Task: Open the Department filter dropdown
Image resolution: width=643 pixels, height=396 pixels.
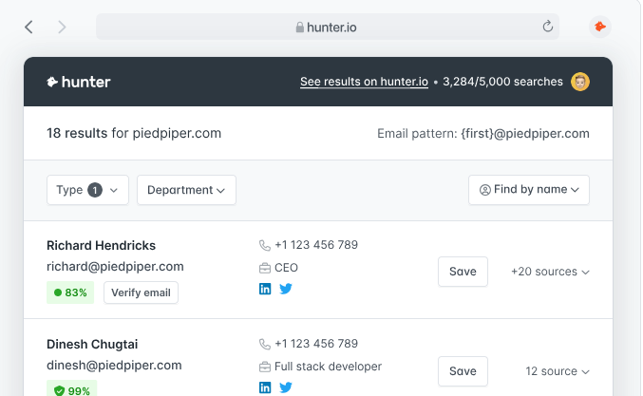Action: [x=186, y=190]
